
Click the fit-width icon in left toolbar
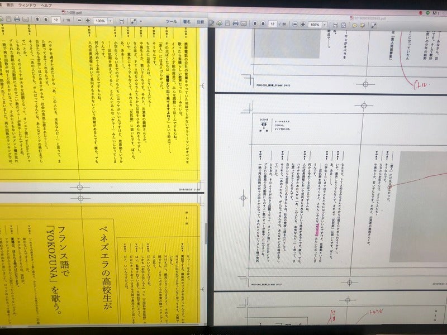(121, 20)
